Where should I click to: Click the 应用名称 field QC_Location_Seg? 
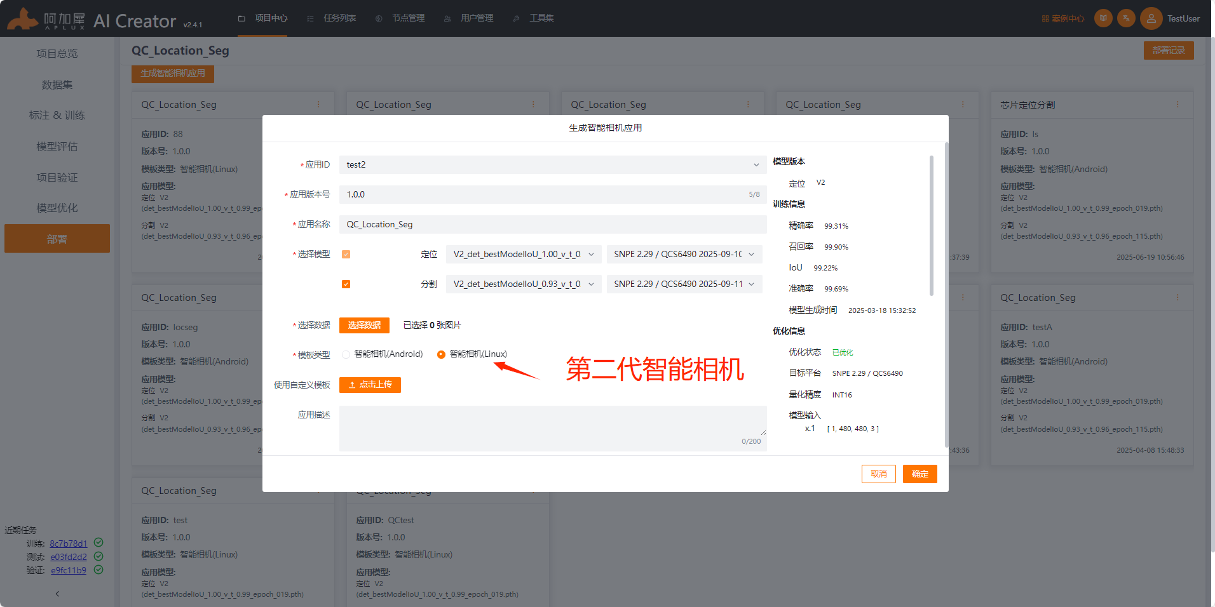pyautogui.click(x=553, y=224)
